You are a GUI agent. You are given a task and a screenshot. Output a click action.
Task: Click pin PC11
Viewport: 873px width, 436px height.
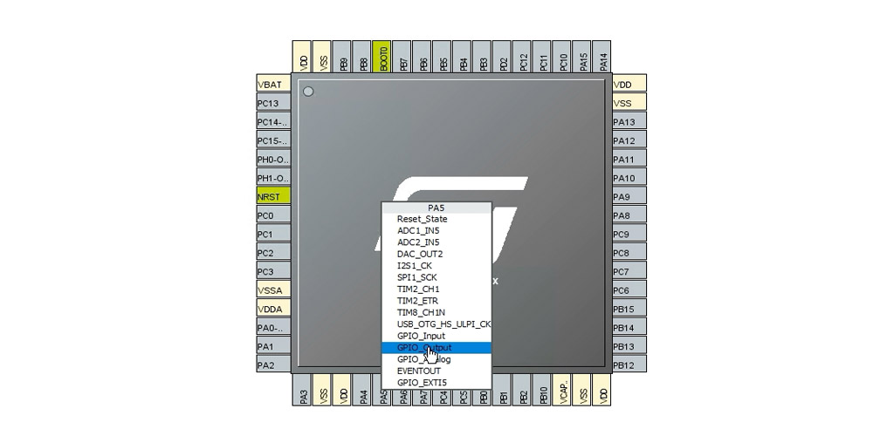[x=542, y=56]
